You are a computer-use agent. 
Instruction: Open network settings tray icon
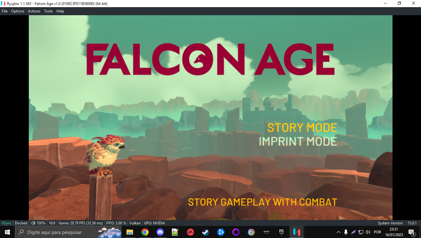(x=361, y=232)
